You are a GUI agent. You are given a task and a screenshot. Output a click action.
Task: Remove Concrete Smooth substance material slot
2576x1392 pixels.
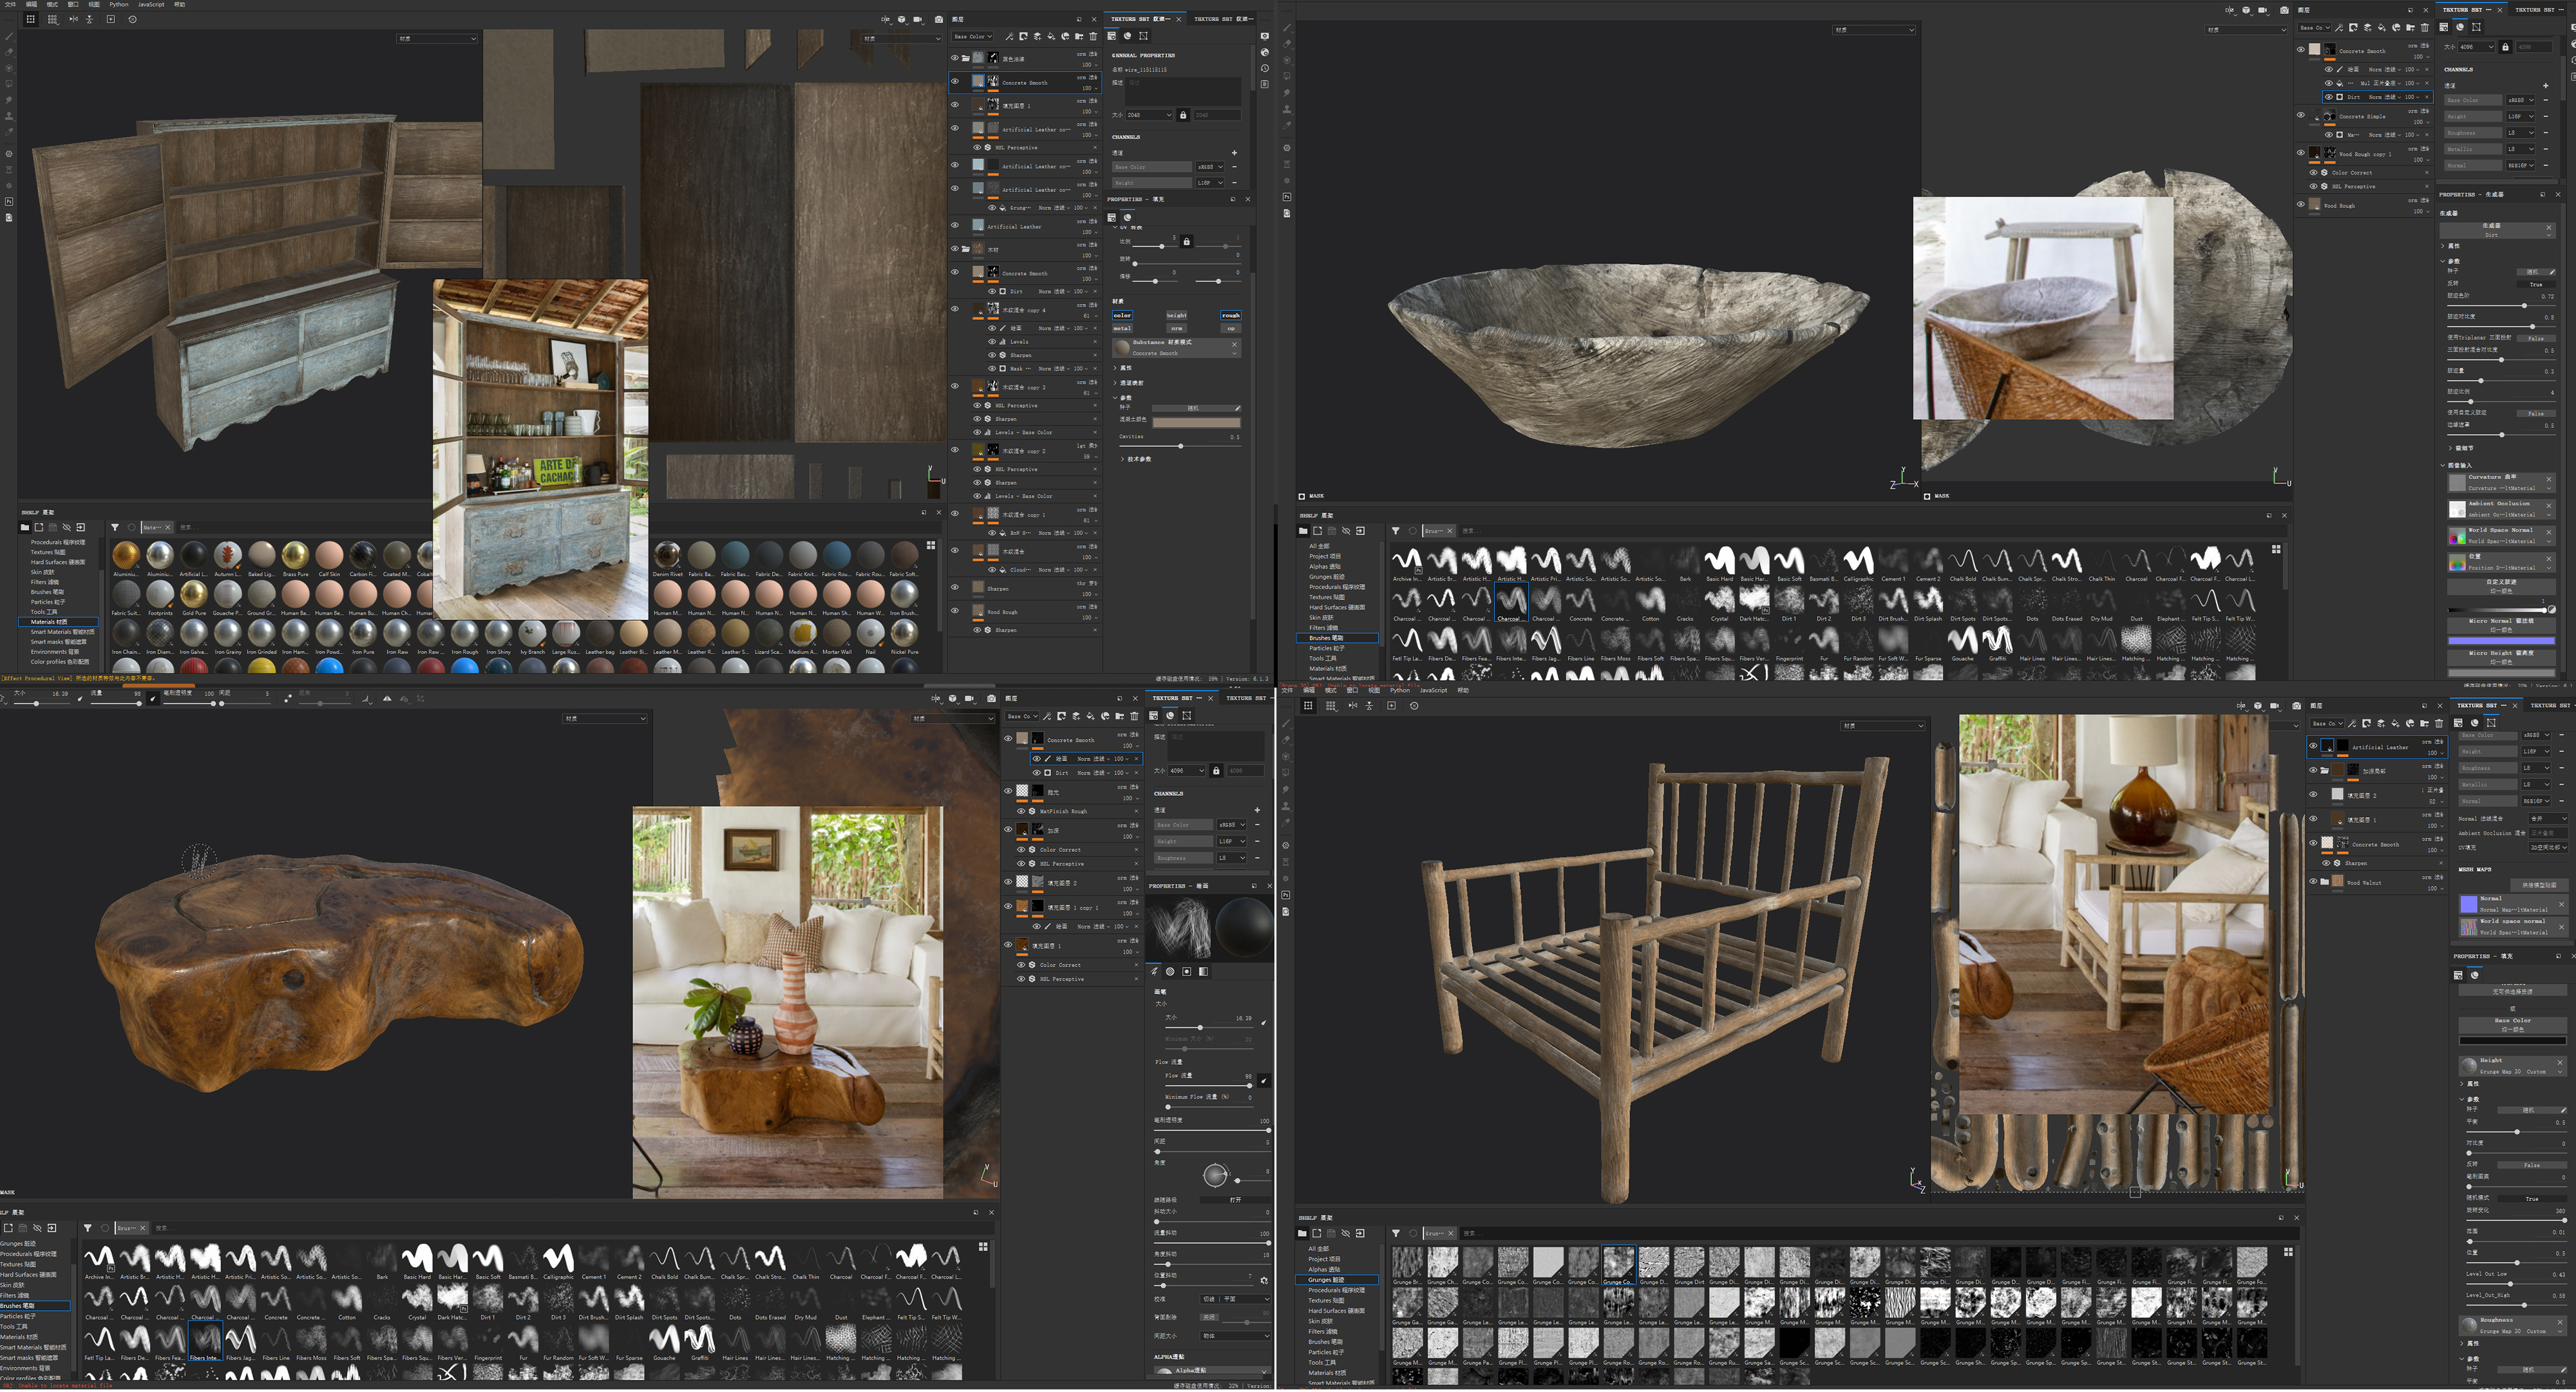click(1234, 344)
